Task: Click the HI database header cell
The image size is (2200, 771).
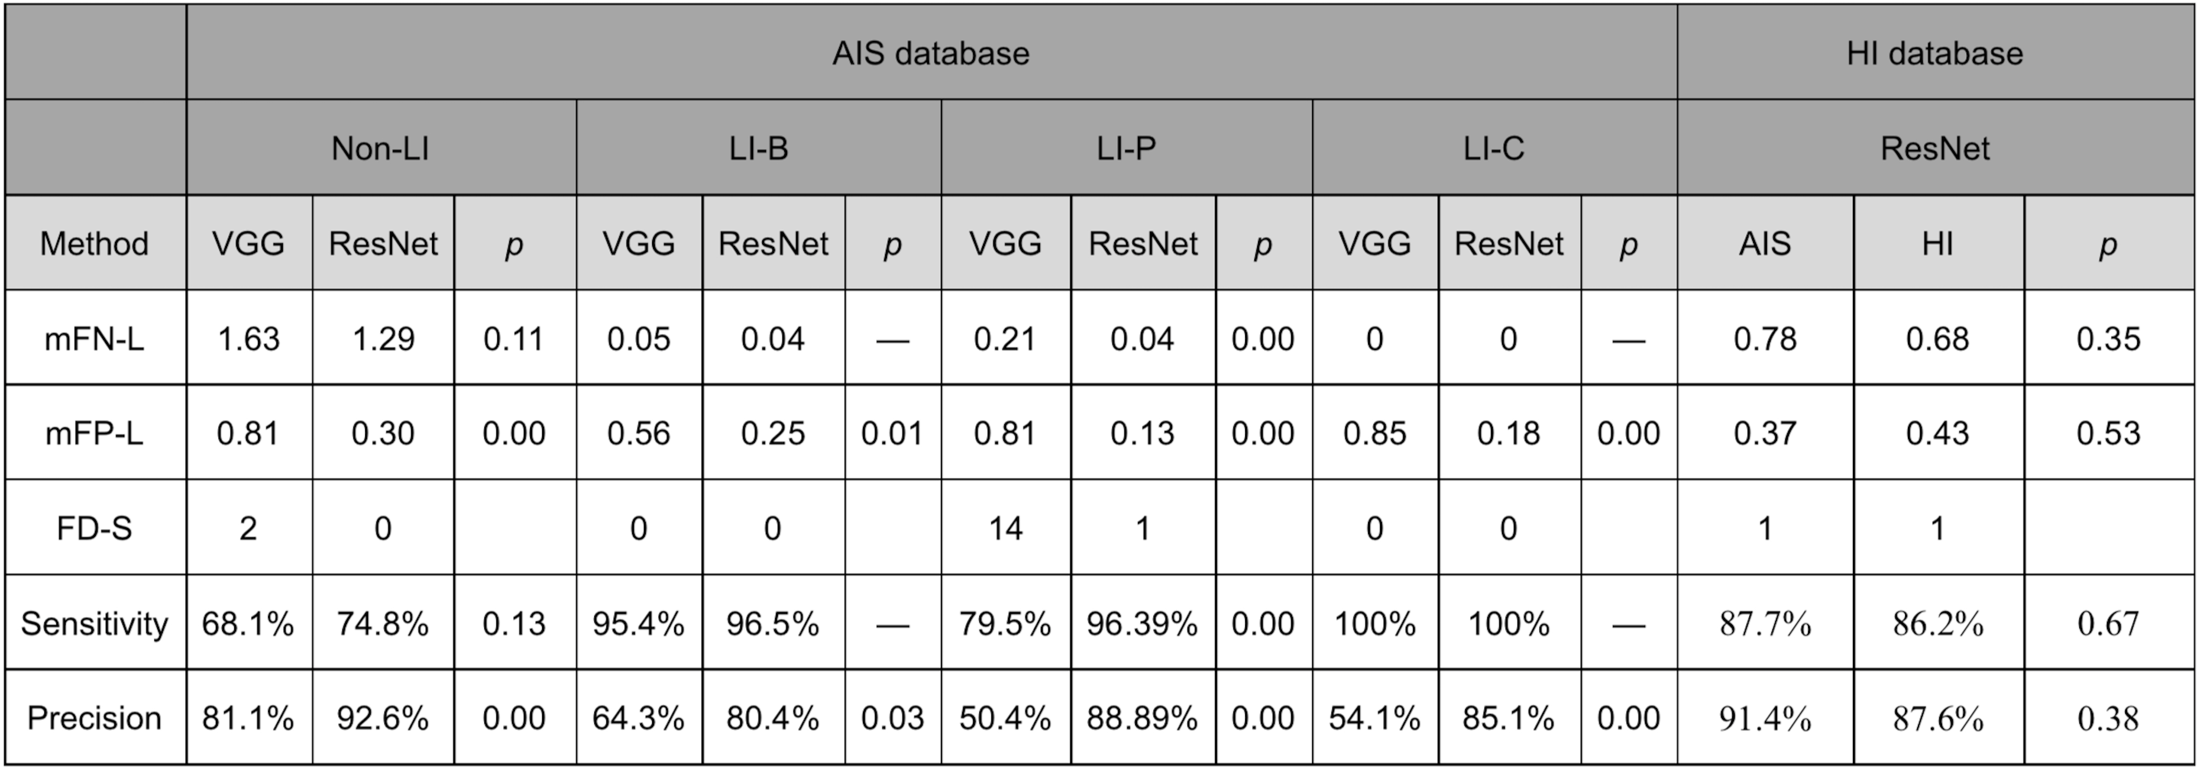Action: 1934,54
